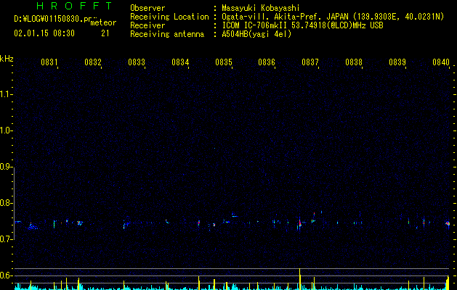The width and height of the screenshot is (457, 290).
Task: Click the 'Receiving Location' label
Action: (169, 17)
